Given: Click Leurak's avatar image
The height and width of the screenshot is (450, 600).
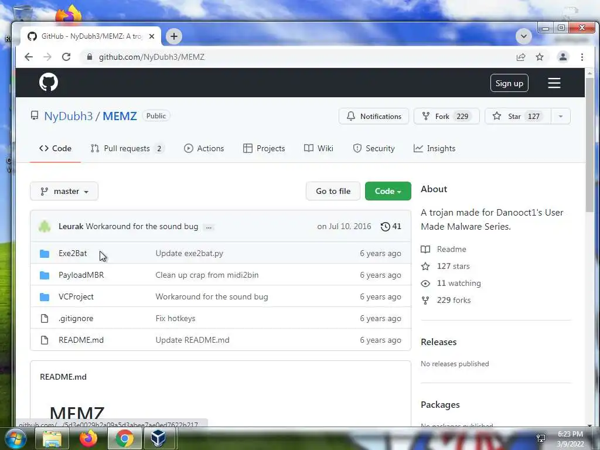Looking at the screenshot, I should point(45,226).
